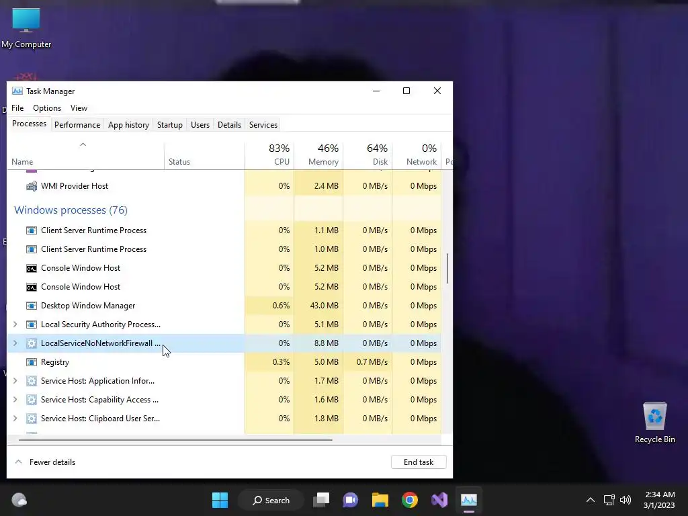Viewport: 688px width, 516px height.
Task: Click Service Host: Capability Access gear icon
Action: pyautogui.click(x=32, y=400)
